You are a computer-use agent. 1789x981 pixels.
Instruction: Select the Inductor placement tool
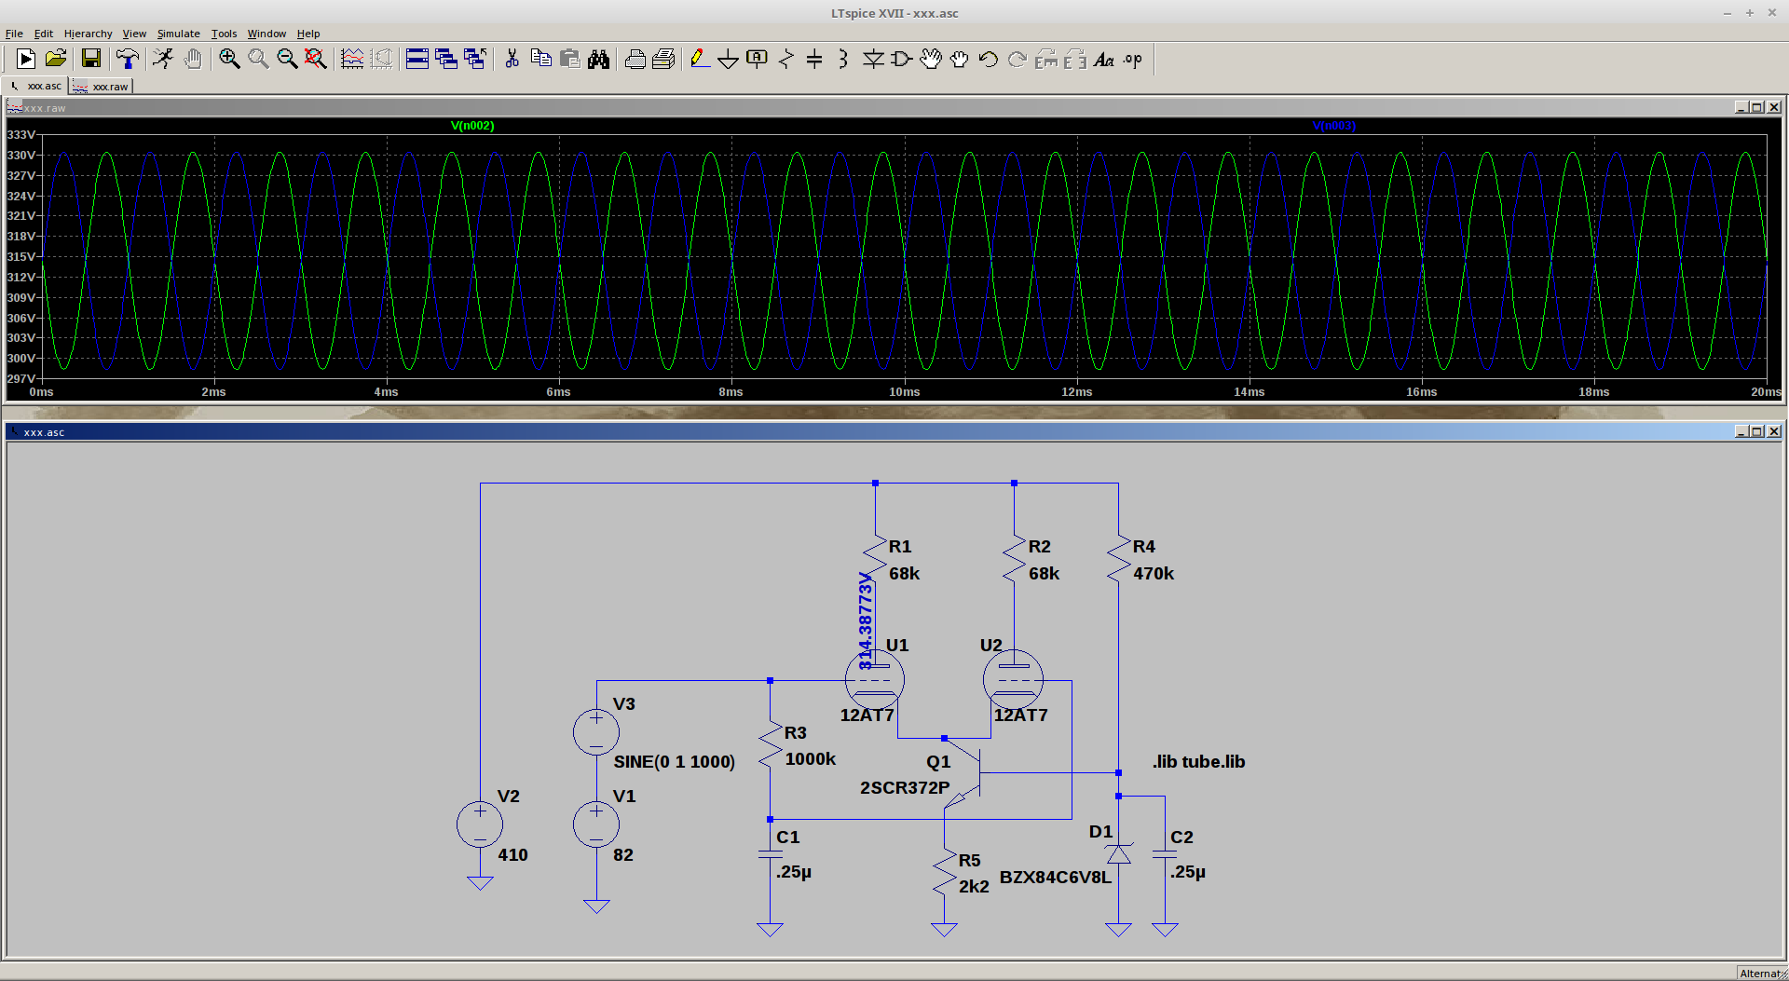[x=843, y=59]
